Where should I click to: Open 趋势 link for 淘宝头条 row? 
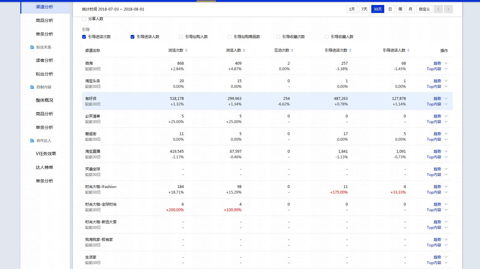tap(437, 81)
